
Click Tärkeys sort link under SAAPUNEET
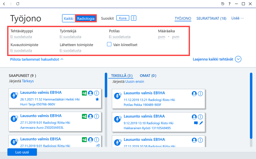[28, 81]
